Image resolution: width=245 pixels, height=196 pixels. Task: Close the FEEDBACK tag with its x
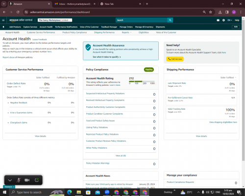tap(14, 187)
